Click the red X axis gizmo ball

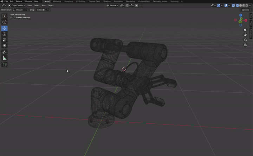(x=246, y=20)
